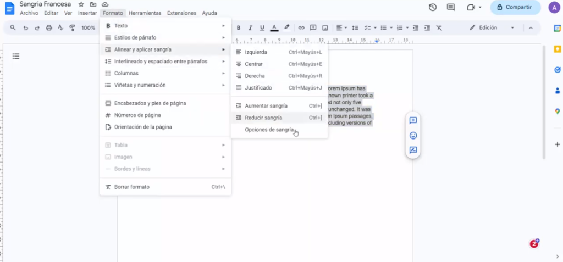Open the alignment dropdown in toolbar

341,27
